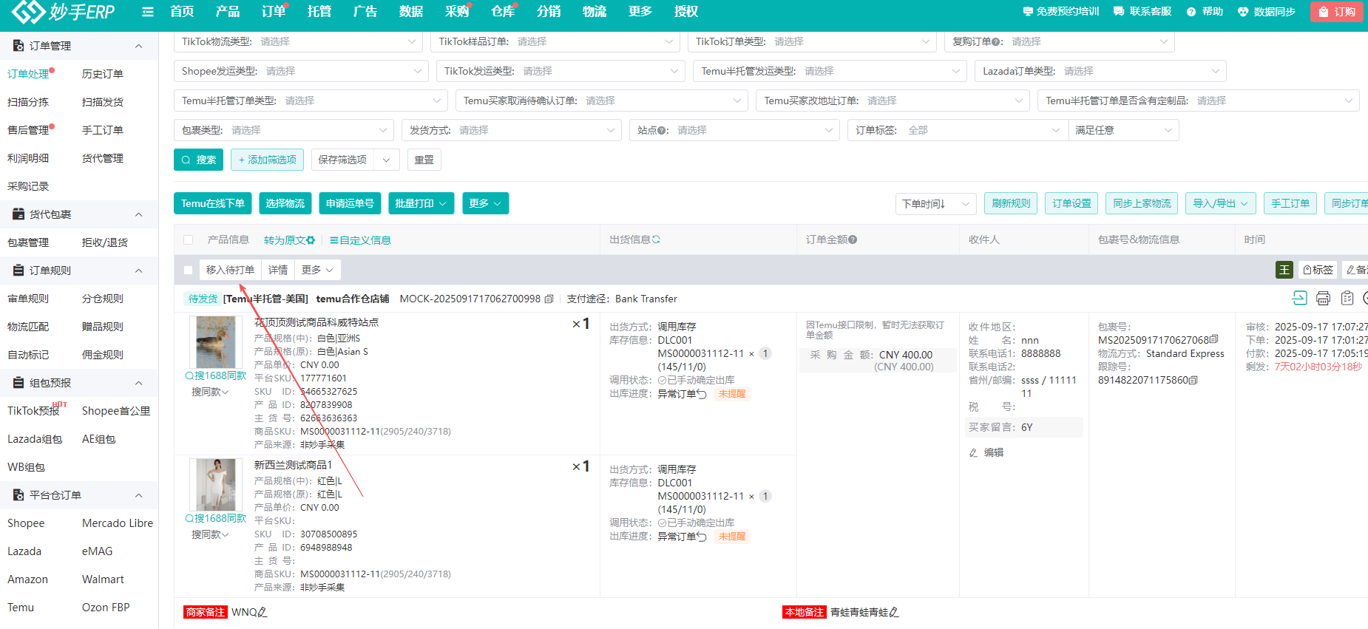
Task: Click the printer icon on the order row
Action: click(x=1323, y=298)
